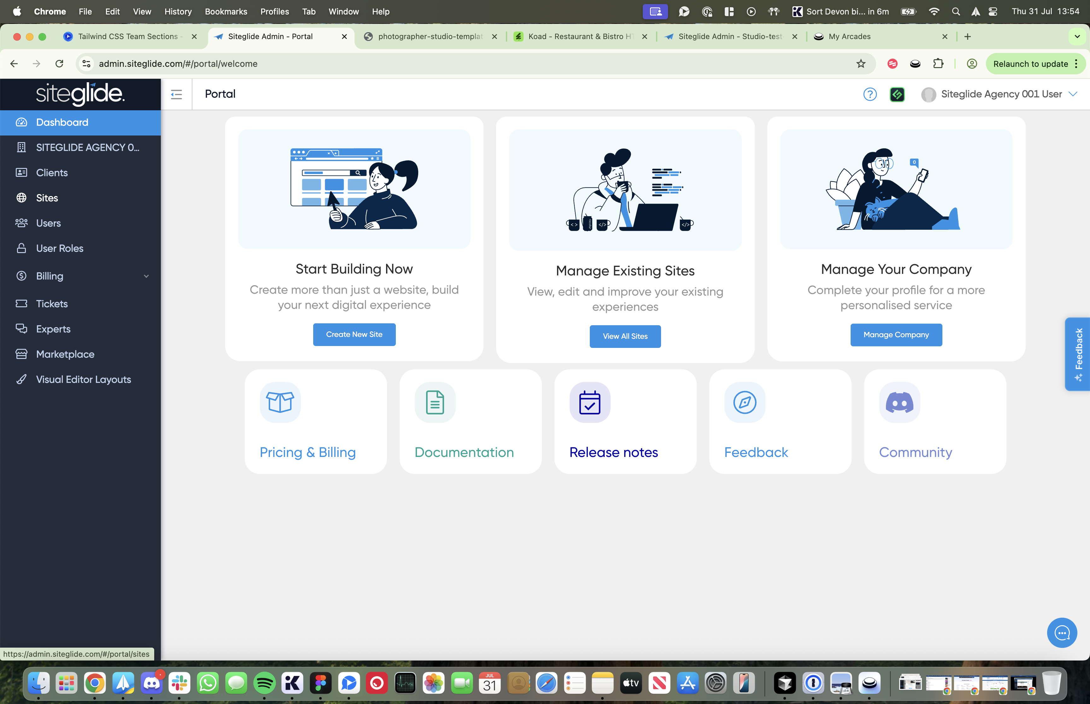Expand the Billing sidebar submenu
Screen dimensions: 1090x704
tap(146, 276)
